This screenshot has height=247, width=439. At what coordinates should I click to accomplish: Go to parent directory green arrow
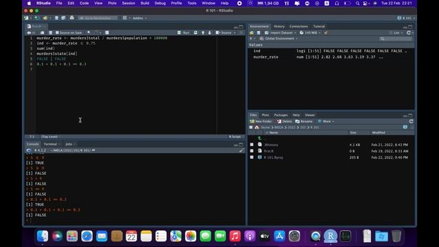click(x=259, y=138)
